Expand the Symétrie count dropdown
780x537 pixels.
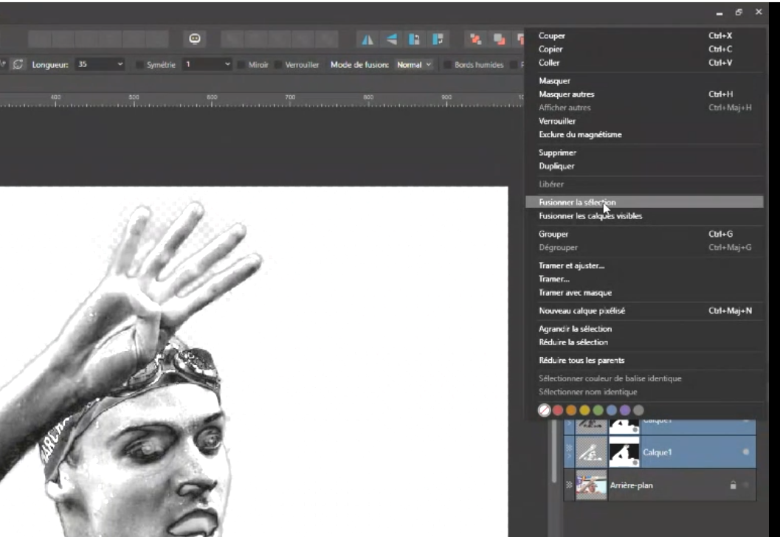tap(227, 65)
